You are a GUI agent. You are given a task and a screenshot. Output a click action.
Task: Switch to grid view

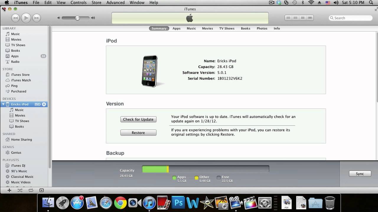(x=303, y=18)
